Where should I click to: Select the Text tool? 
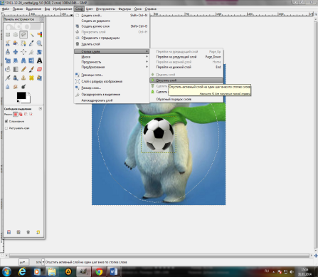coord(39,61)
